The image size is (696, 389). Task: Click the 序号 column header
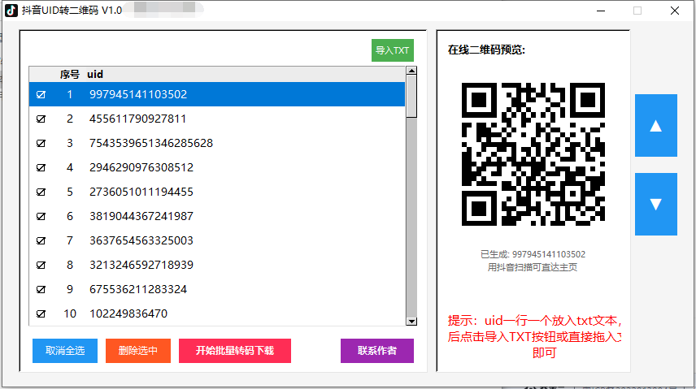click(x=70, y=74)
